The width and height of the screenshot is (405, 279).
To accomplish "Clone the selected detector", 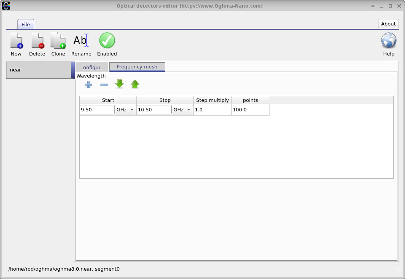I will pyautogui.click(x=58, y=41).
